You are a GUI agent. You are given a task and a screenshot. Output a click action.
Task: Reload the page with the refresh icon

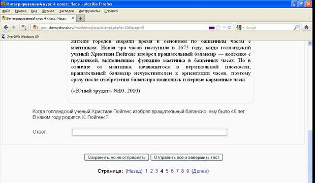point(229,28)
